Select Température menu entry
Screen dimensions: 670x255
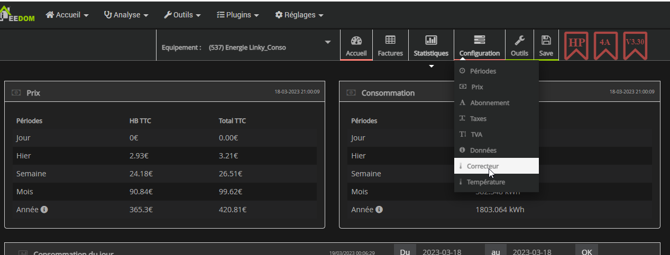click(x=485, y=182)
